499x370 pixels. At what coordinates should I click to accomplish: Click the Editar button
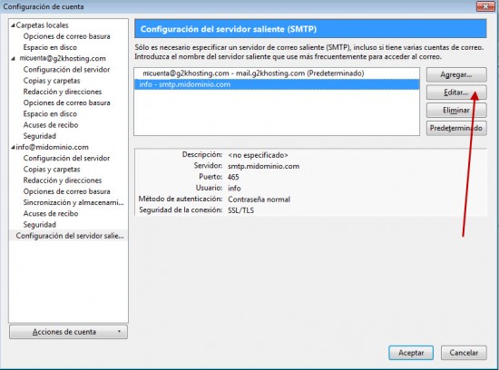click(456, 92)
